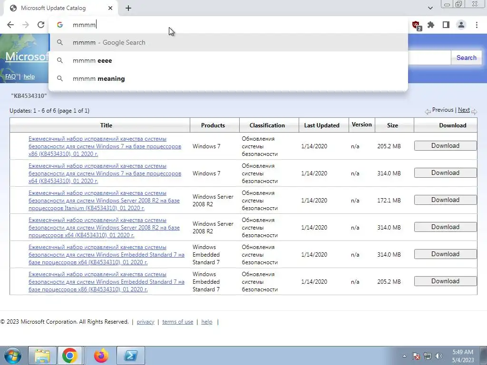Open the terms of use footer link

[178, 322]
